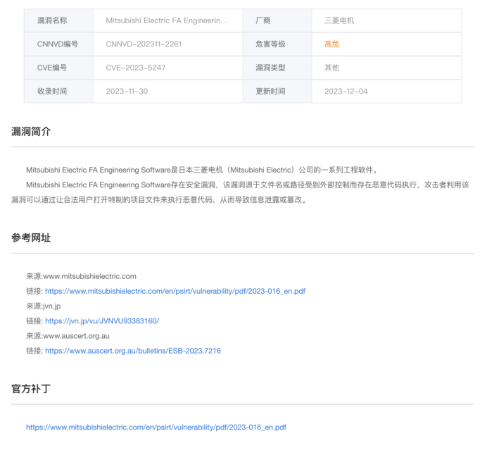Click the 收录时间 date 2023-11-30
Screen dimensions: 487x455
point(127,92)
